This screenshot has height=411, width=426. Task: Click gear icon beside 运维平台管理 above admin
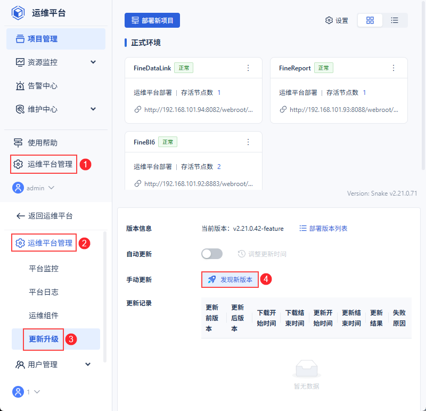[x=18, y=164]
